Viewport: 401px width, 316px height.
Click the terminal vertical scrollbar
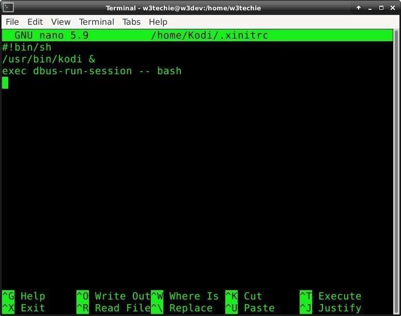396,172
